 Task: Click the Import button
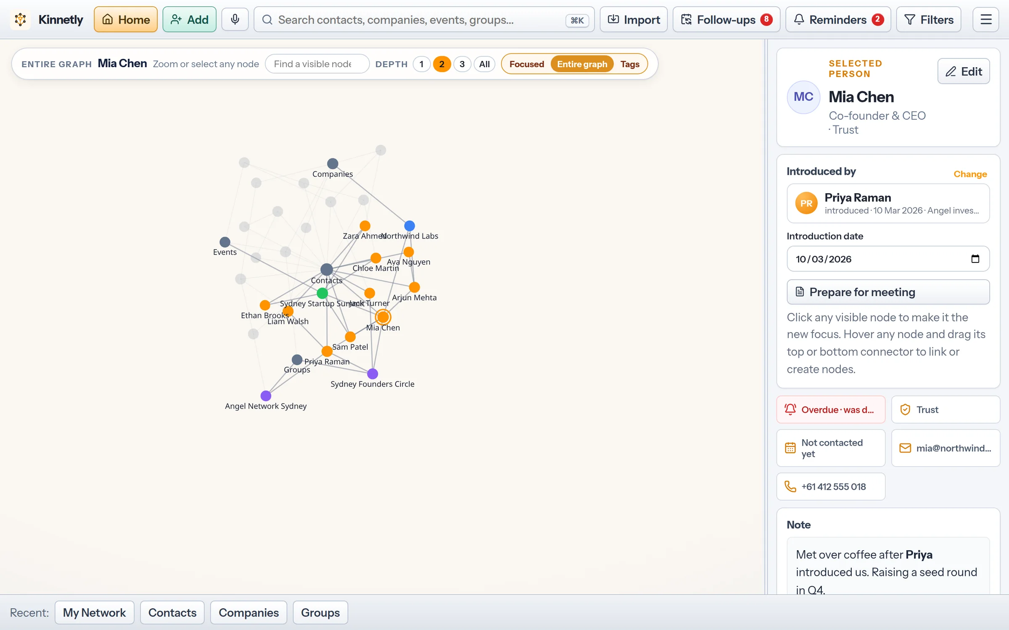634,19
